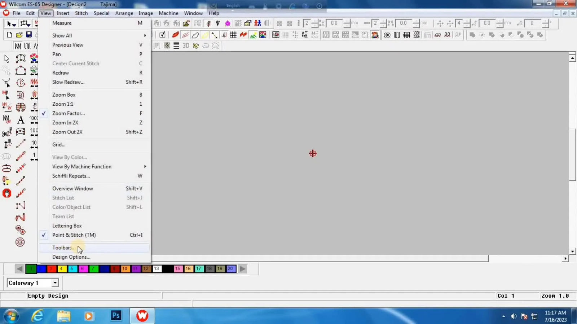Open the select arrow tool dropdown at top-left

point(14,25)
